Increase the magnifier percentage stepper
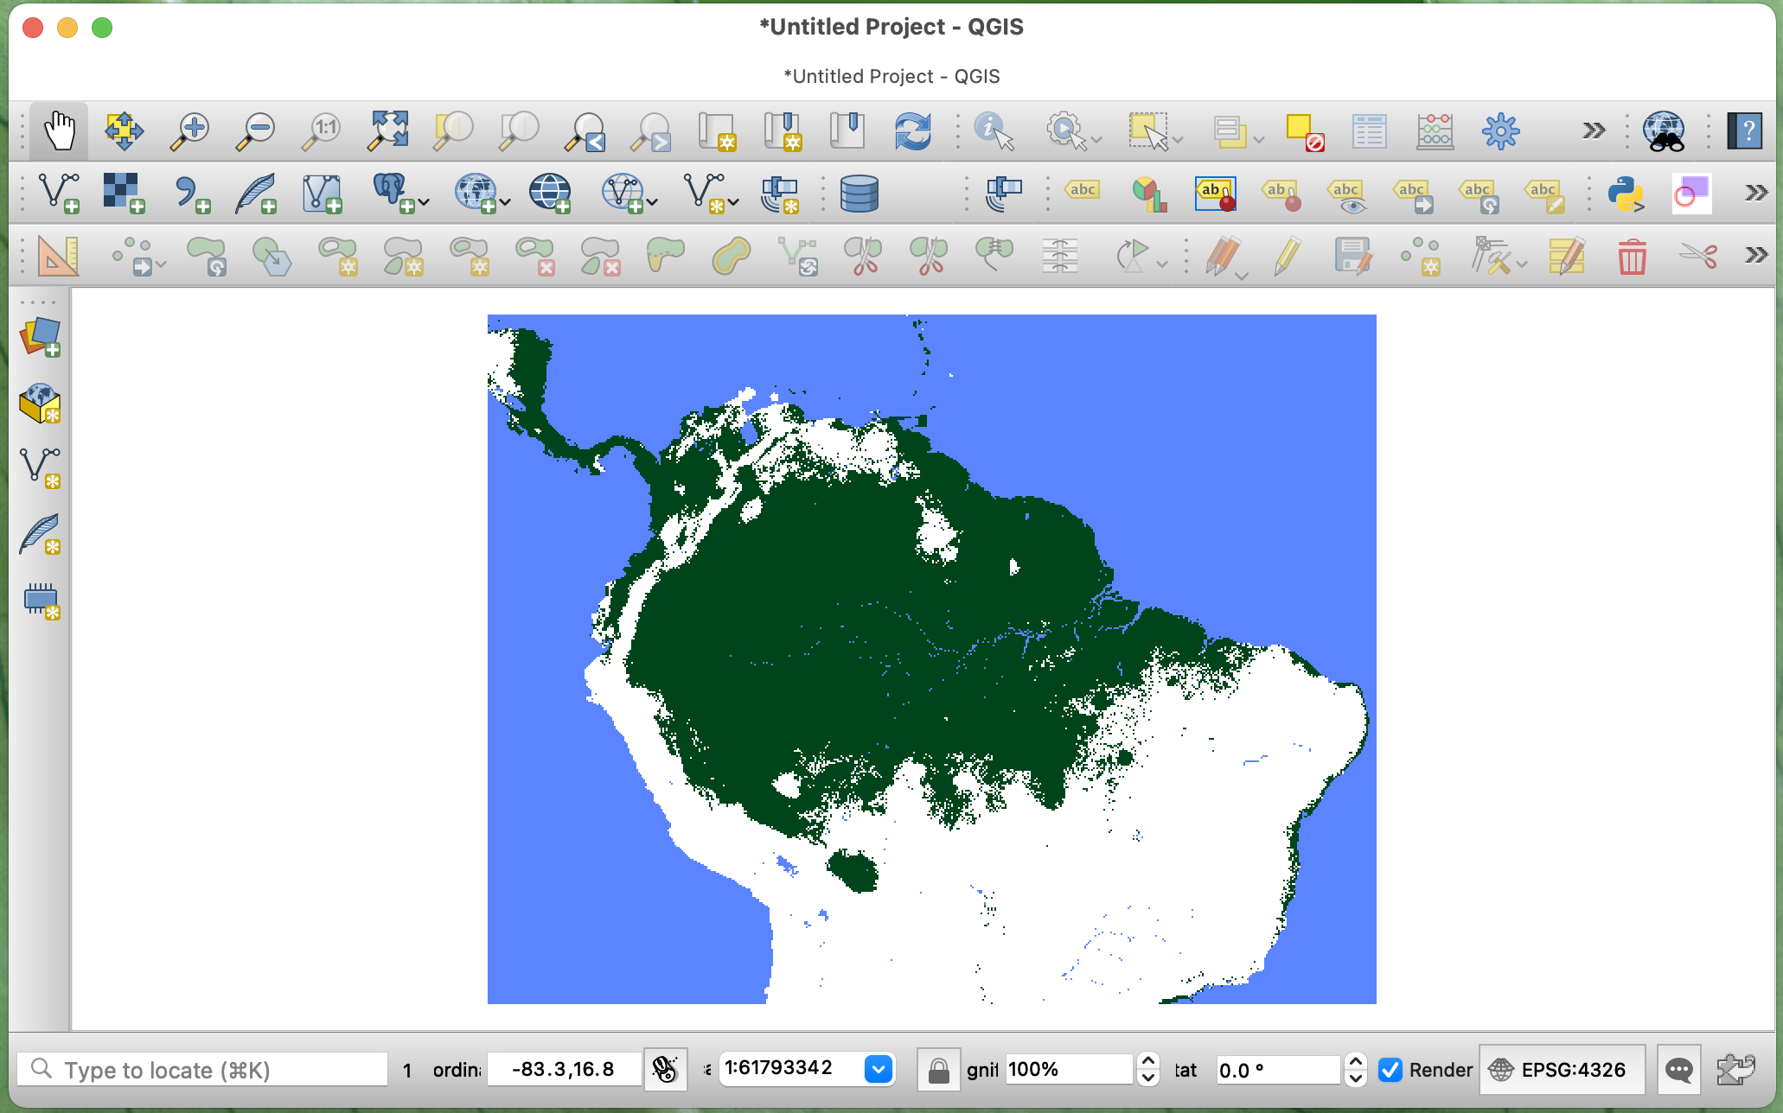1783x1113 pixels. tap(1147, 1060)
